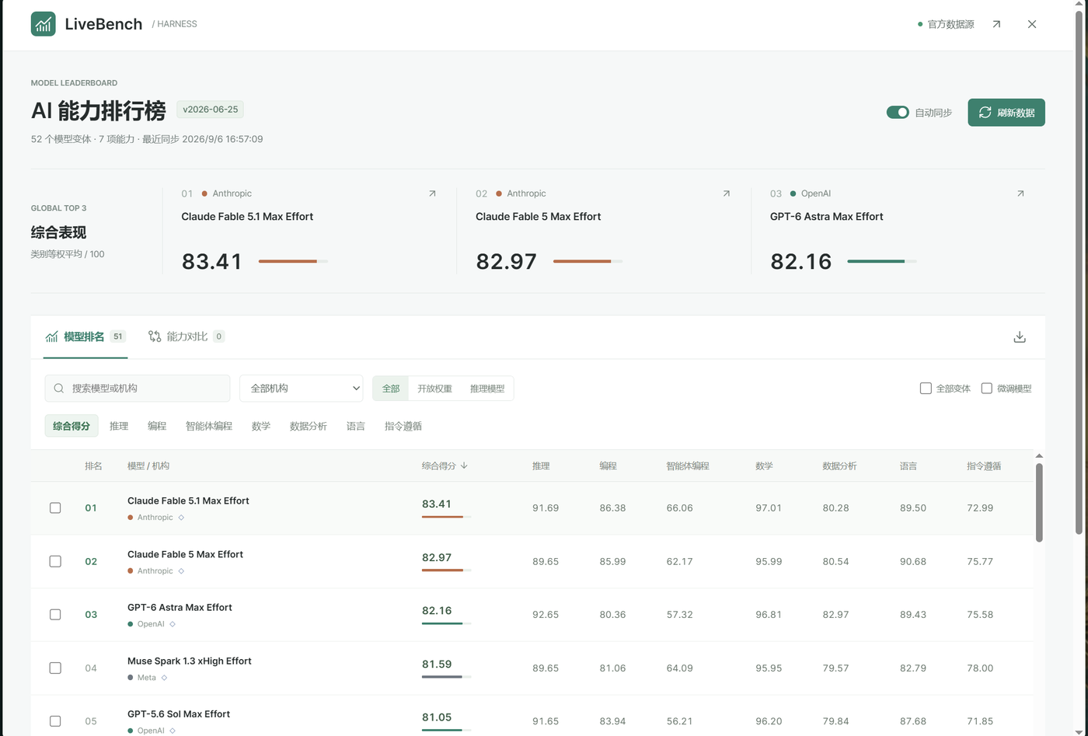Select 指令遵循 category chip
The image size is (1088, 736).
[403, 426]
